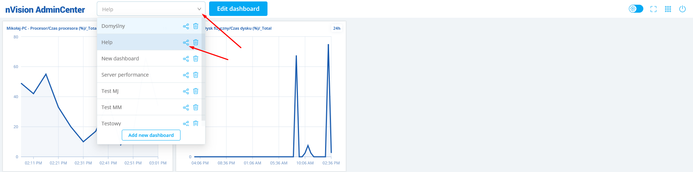Click the Edit dashboard button

coord(238,9)
